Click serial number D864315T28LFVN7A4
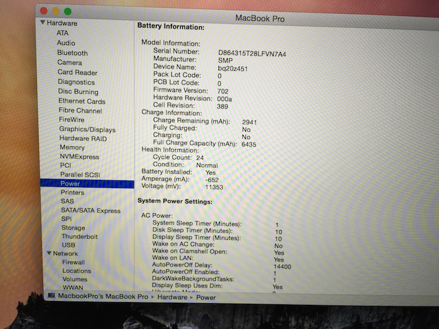 click(252, 54)
